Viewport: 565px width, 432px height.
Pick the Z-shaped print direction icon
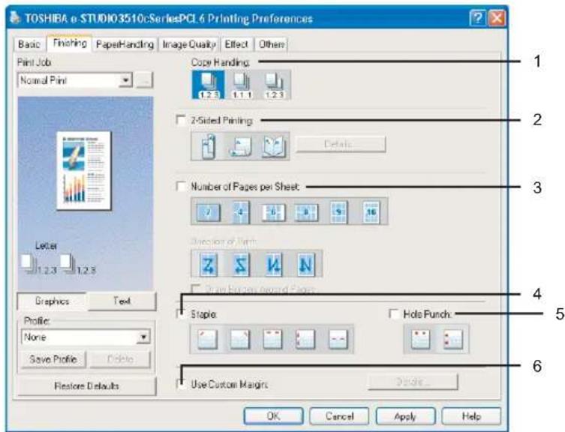209,265
